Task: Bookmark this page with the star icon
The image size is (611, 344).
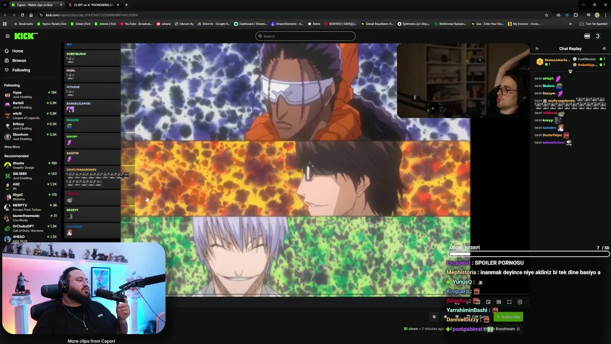Action: (547, 15)
